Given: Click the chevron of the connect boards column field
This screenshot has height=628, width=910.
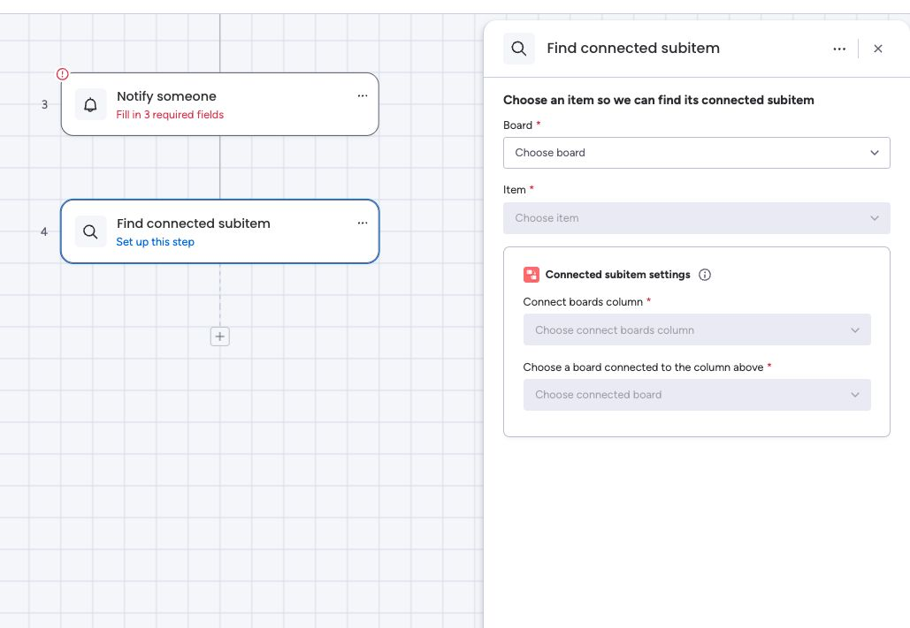Looking at the screenshot, I should tap(855, 330).
